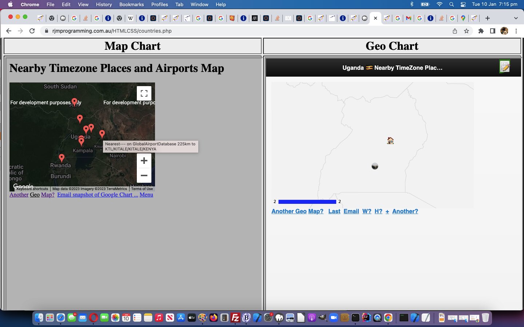
Task: Click the "Keyboard shortcuts" map button
Action: pos(32,189)
